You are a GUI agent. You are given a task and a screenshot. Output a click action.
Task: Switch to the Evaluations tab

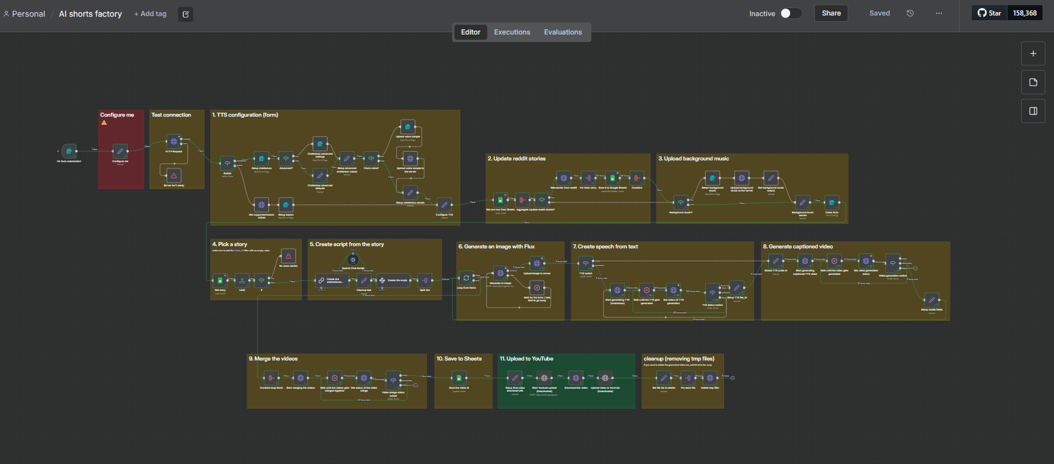[563, 32]
